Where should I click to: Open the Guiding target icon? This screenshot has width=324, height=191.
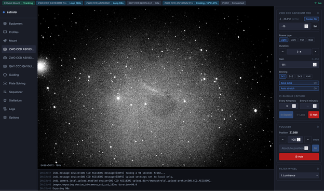(x=5, y=75)
